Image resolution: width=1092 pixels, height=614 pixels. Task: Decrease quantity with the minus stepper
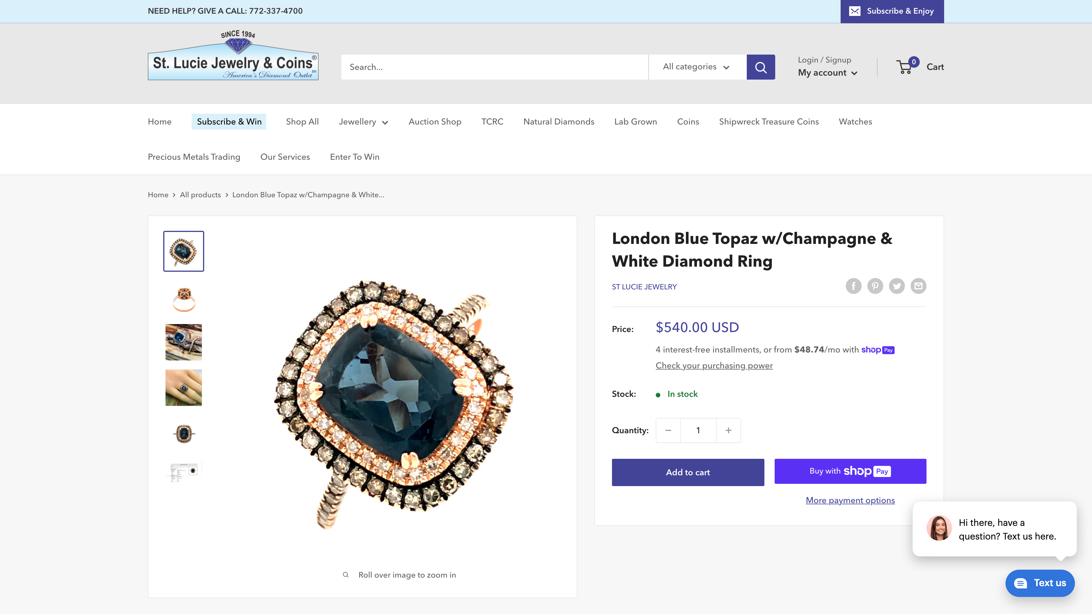click(x=668, y=430)
